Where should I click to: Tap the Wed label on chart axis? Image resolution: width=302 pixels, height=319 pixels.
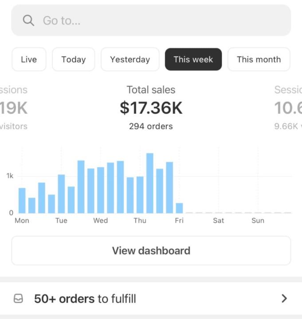point(100,221)
